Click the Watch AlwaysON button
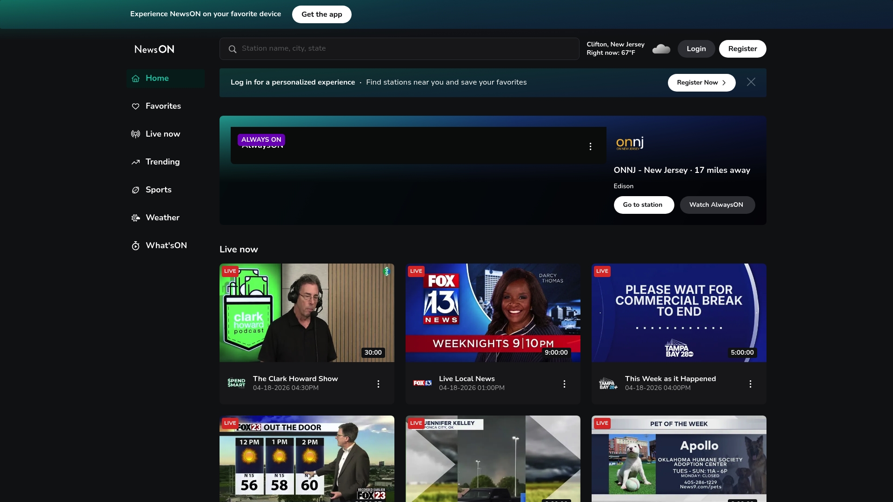The width and height of the screenshot is (893, 502). tap(717, 205)
